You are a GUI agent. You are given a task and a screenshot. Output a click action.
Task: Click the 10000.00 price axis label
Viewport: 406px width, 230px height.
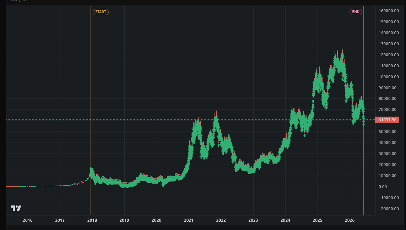[388, 175]
